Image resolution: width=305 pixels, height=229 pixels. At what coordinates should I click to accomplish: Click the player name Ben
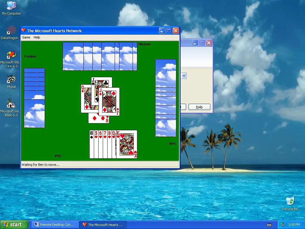(x=172, y=143)
